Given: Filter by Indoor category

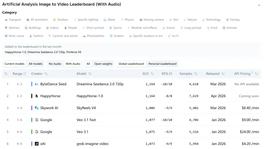Looking at the screenshot, I should click(x=53, y=28).
